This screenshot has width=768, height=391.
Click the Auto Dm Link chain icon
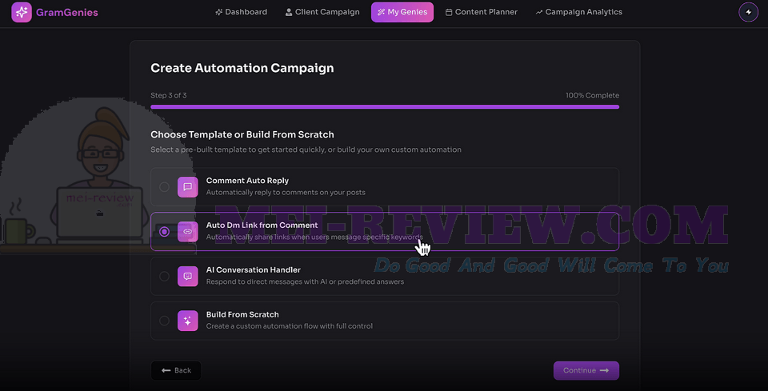[187, 231]
